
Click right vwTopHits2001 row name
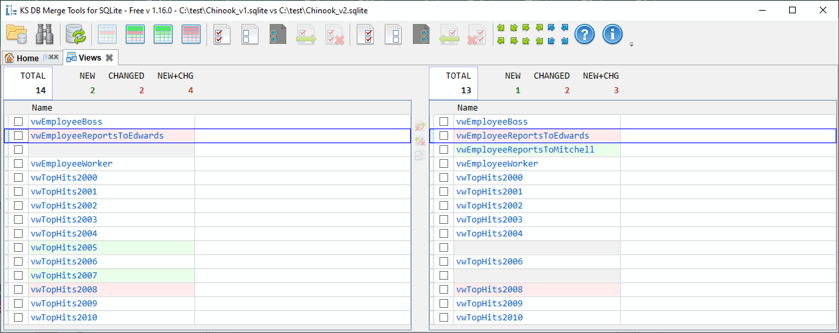(x=489, y=192)
